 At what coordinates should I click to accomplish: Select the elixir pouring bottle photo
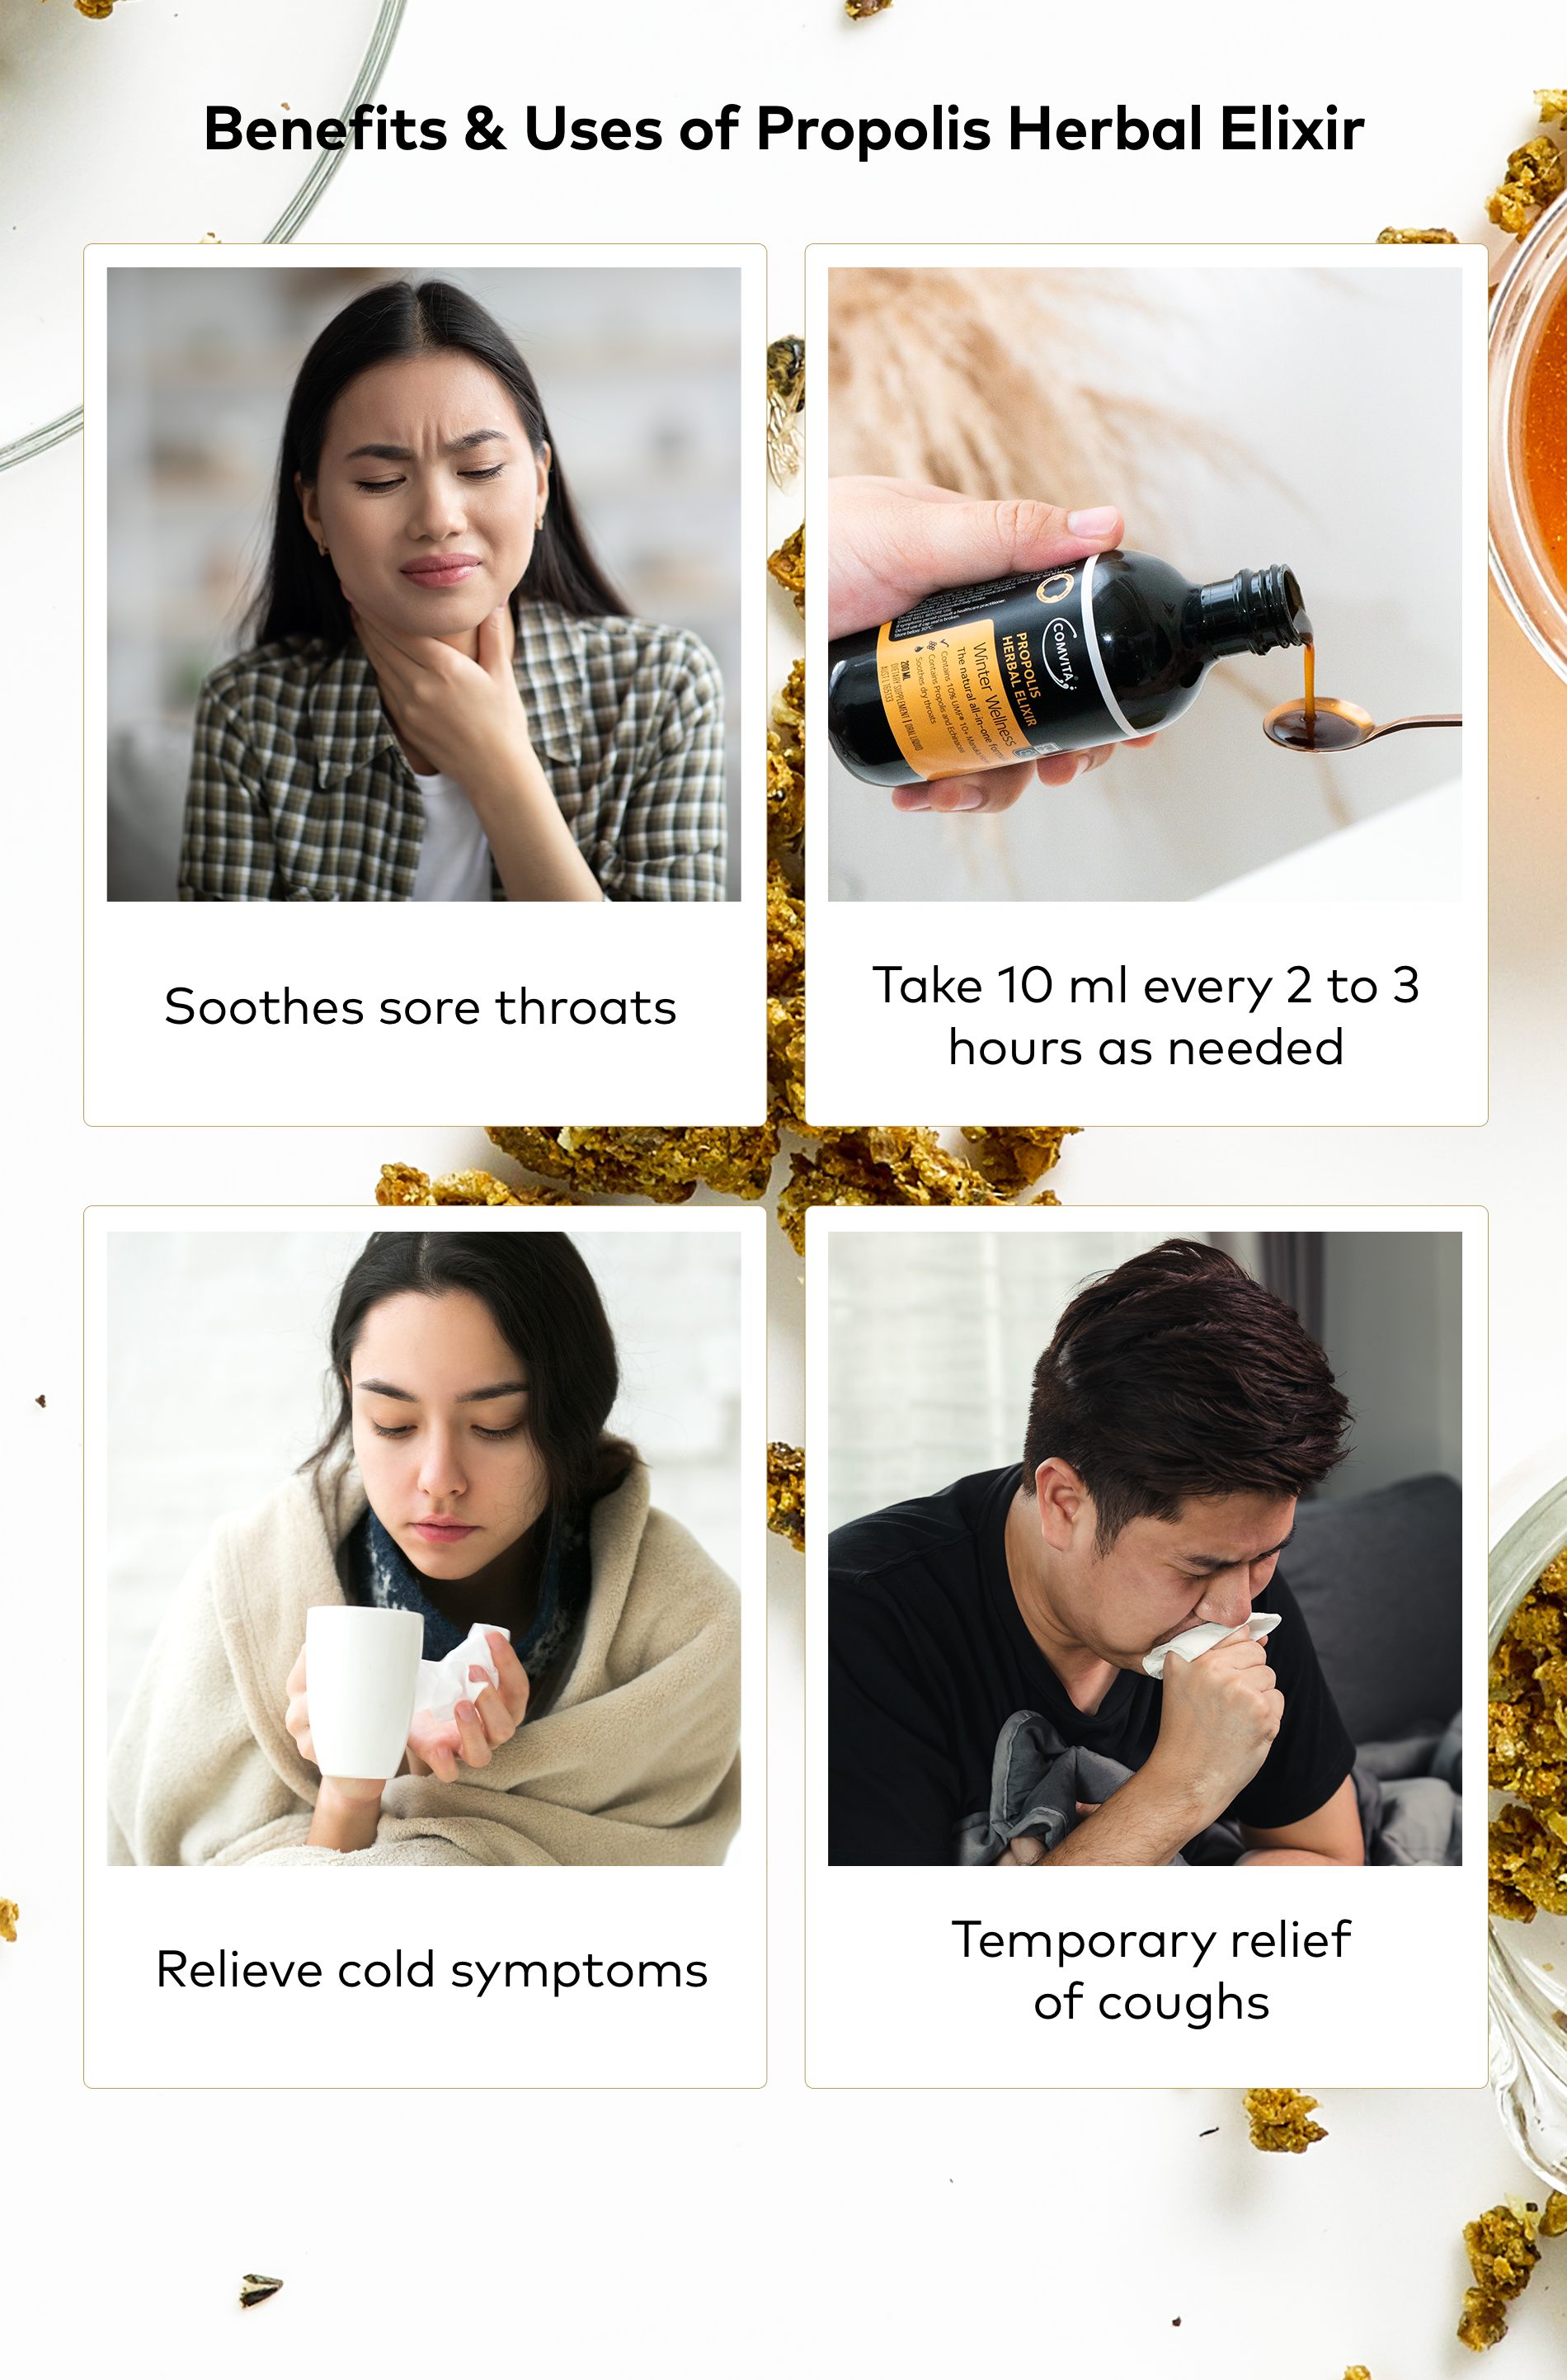pos(1145,584)
